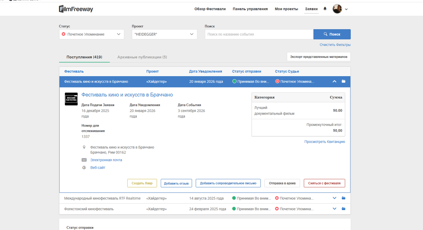This screenshot has width=423, height=230.
Task: Open folder icon for Фолкстонский кинофестиваль row
Action: click(x=343, y=209)
